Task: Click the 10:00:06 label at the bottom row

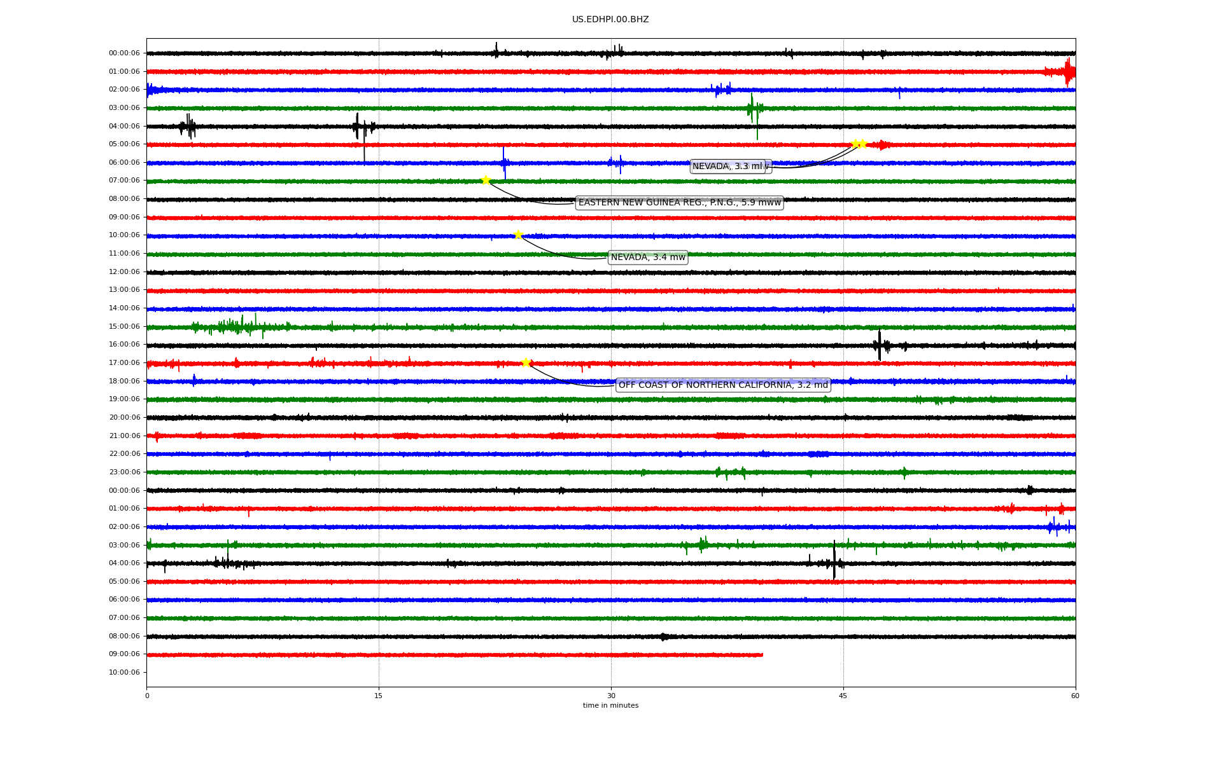Action: (x=124, y=673)
